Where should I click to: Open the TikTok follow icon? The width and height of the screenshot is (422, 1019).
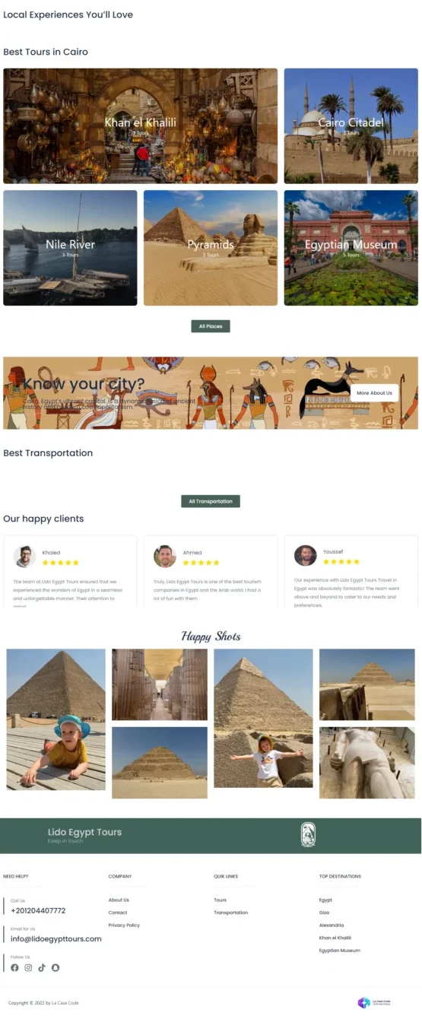42,968
